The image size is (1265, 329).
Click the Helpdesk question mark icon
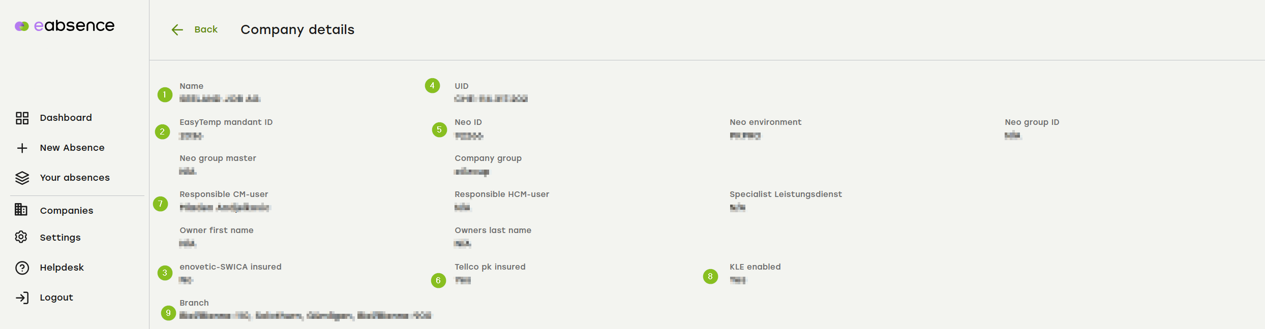click(22, 268)
